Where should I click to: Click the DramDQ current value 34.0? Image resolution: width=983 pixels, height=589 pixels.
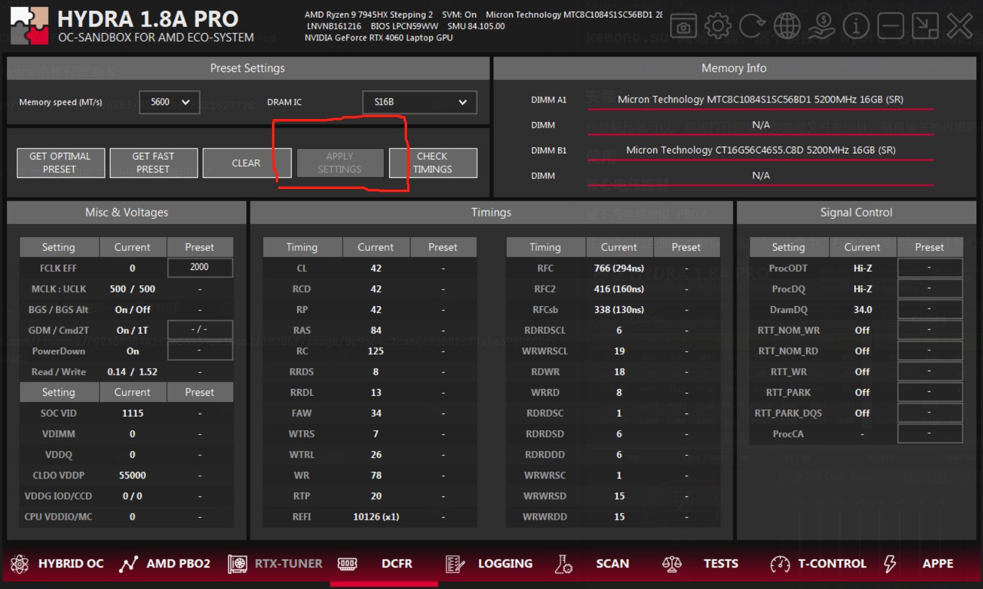(863, 310)
